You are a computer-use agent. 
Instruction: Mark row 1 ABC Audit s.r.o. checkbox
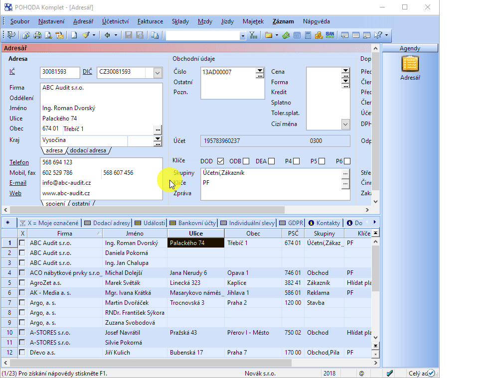(x=22, y=243)
